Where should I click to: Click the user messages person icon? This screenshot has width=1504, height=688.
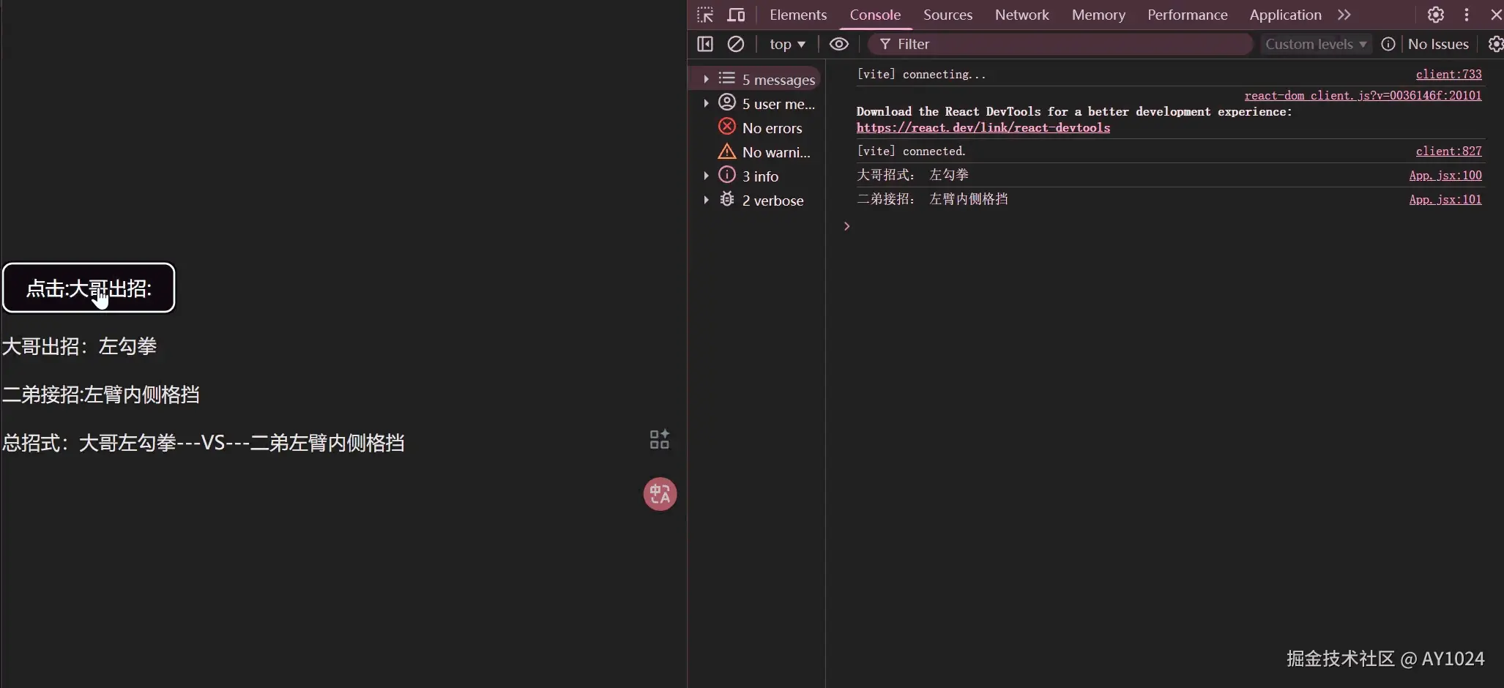(726, 102)
